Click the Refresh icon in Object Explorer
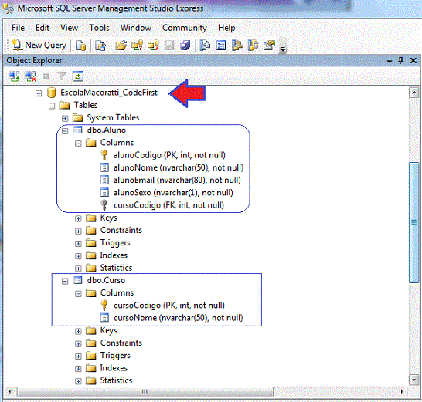The width and height of the screenshot is (422, 402). click(78, 76)
